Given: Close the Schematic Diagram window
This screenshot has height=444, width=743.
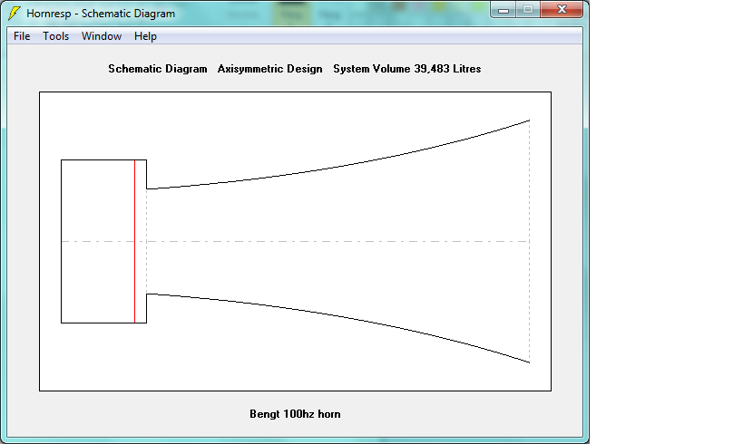Looking at the screenshot, I should 562,9.
